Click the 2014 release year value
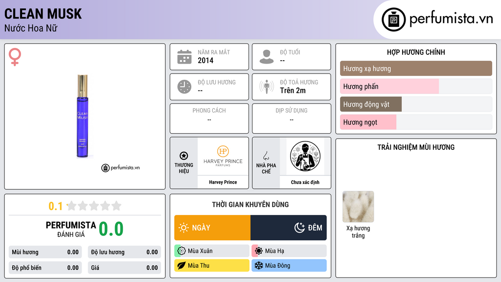This screenshot has height=282, width=501. click(x=205, y=60)
